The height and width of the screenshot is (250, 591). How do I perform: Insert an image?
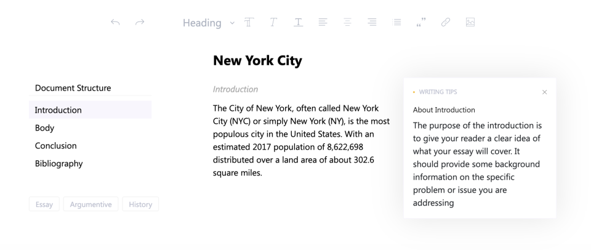(470, 22)
